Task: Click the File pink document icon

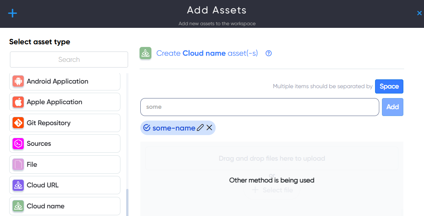Action: tap(18, 164)
